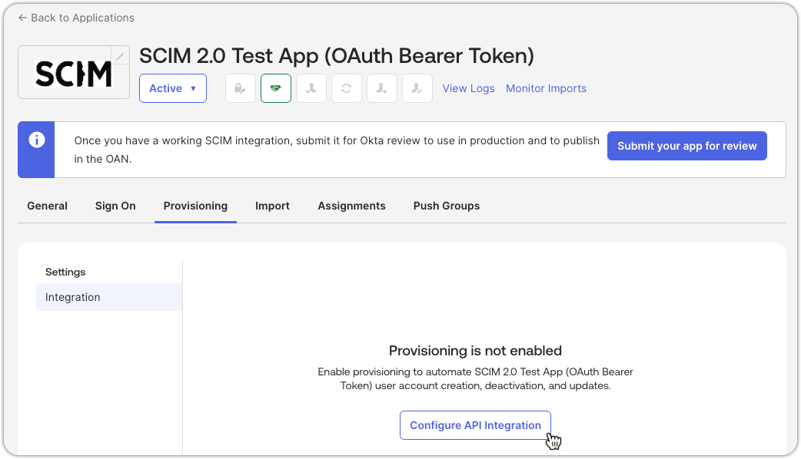
Task: Open Monitor Imports link
Action: (x=546, y=88)
